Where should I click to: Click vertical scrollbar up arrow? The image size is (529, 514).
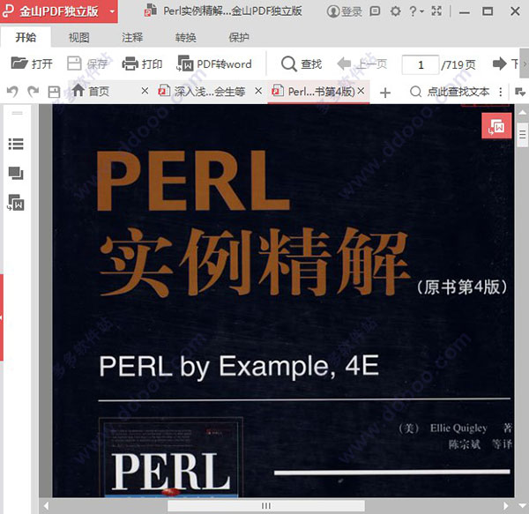(x=523, y=113)
